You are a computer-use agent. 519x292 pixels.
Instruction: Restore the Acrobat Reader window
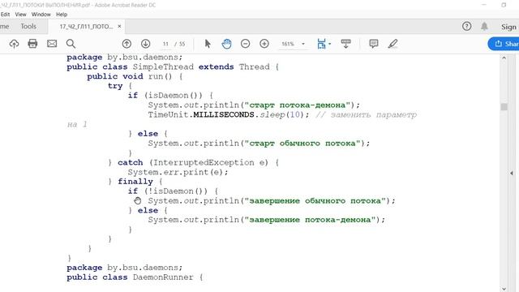click(x=504, y=5)
